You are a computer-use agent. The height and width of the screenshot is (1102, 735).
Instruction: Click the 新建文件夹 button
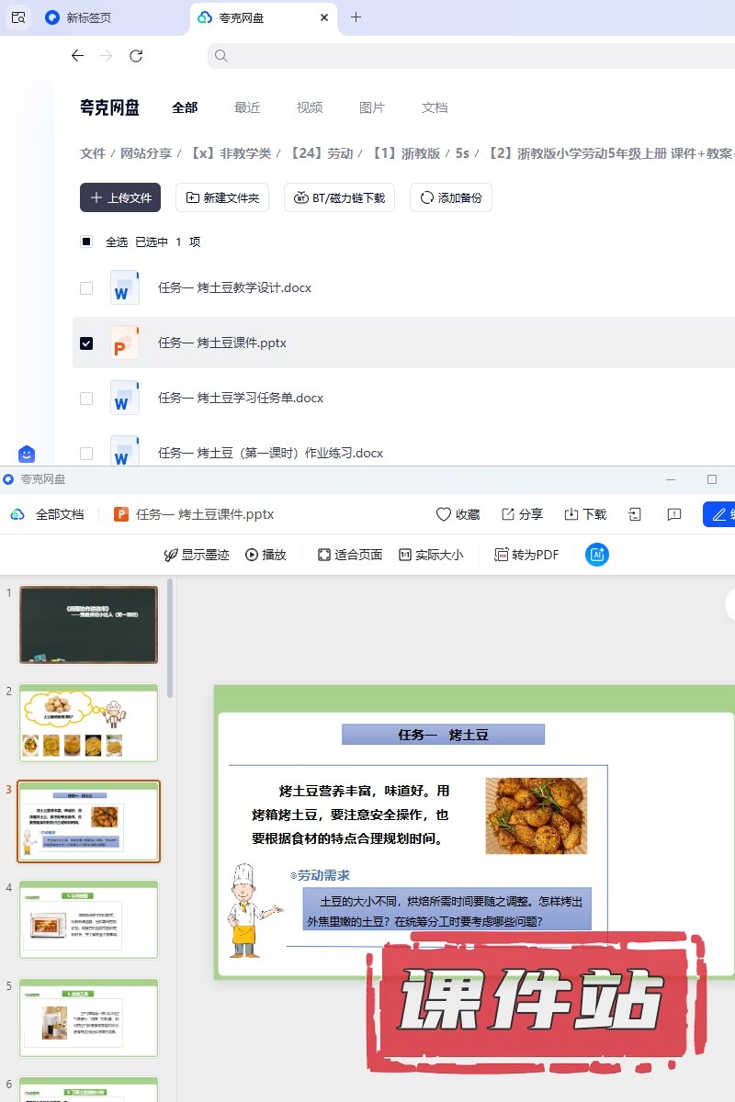(x=222, y=197)
